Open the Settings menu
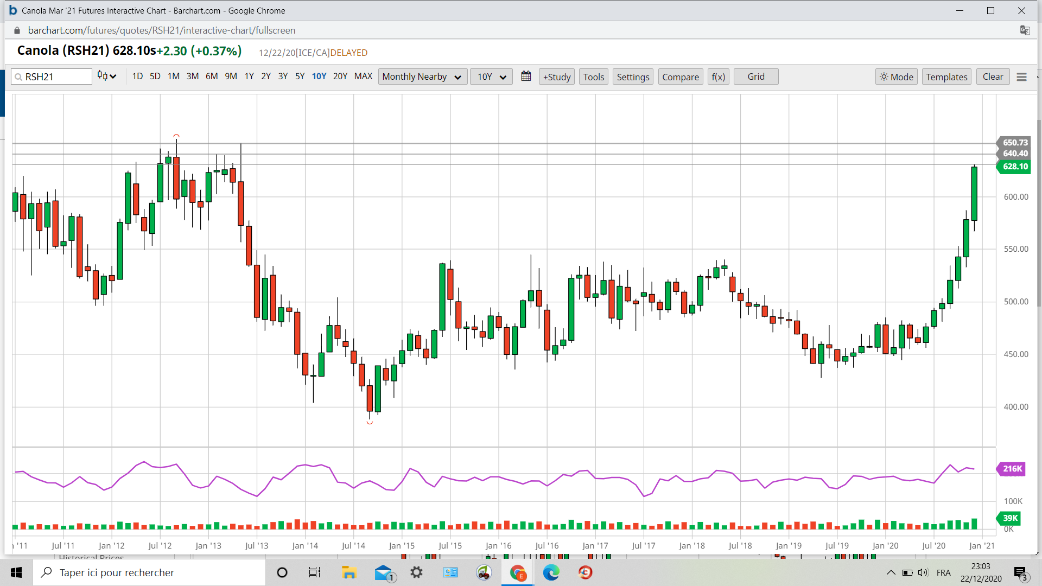The width and height of the screenshot is (1042, 586). click(633, 77)
